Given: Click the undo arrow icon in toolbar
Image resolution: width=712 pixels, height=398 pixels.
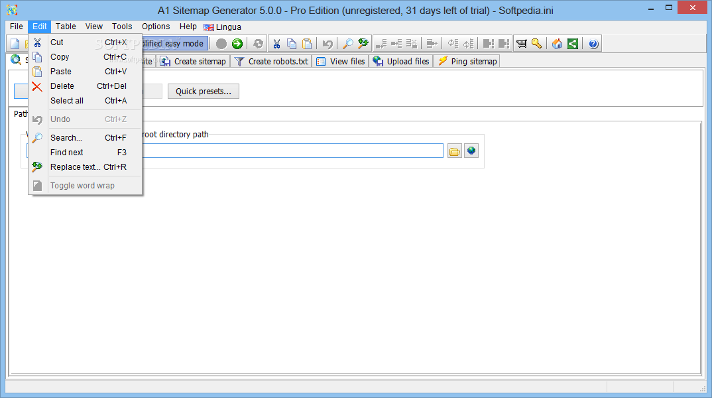Looking at the screenshot, I should 327,44.
